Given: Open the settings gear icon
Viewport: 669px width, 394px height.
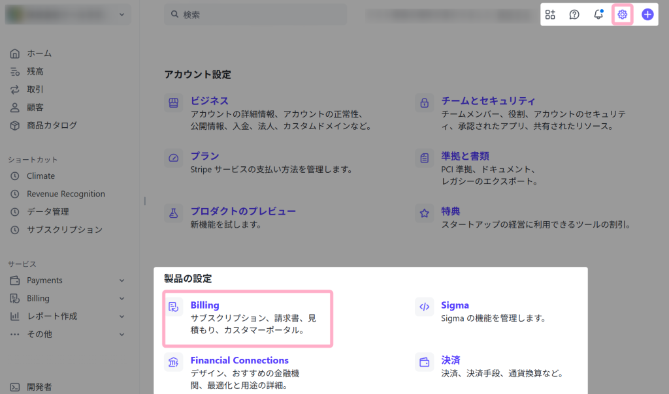Looking at the screenshot, I should (622, 14).
